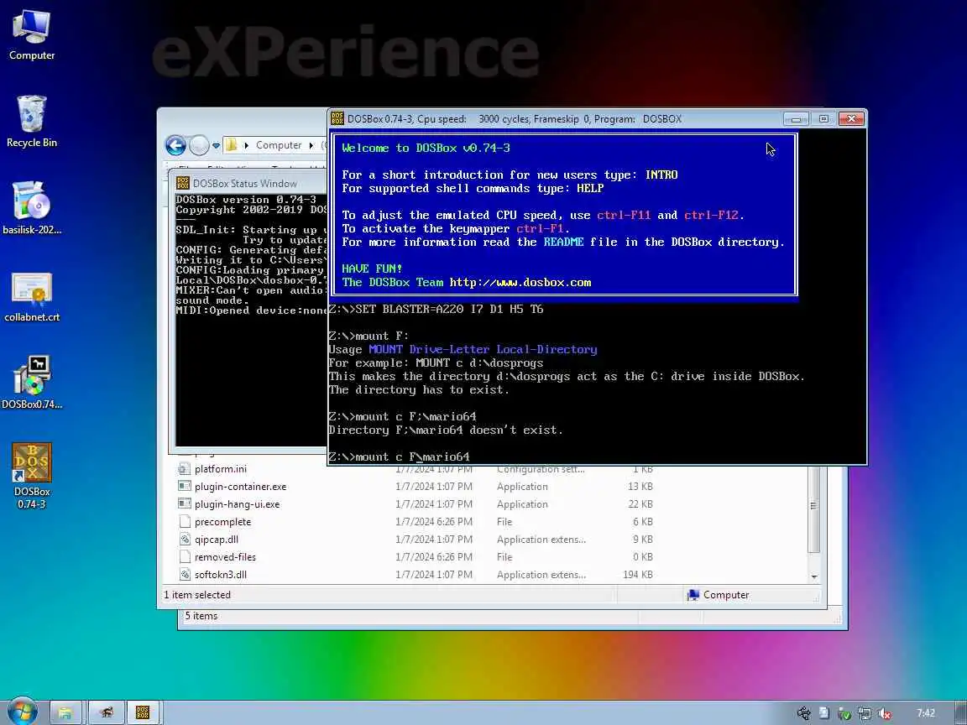967x725 pixels.
Task: Expand the arrow before Computer in address bar
Action: 246,145
